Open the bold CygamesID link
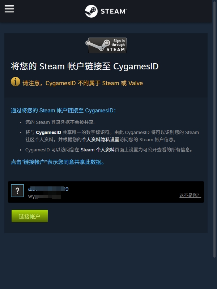Viewport: 217px width, 289px height. 48,132
